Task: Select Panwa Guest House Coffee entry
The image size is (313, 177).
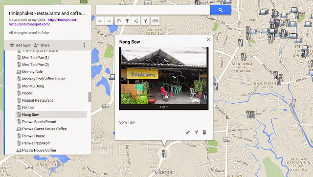Action: [x=51, y=129]
